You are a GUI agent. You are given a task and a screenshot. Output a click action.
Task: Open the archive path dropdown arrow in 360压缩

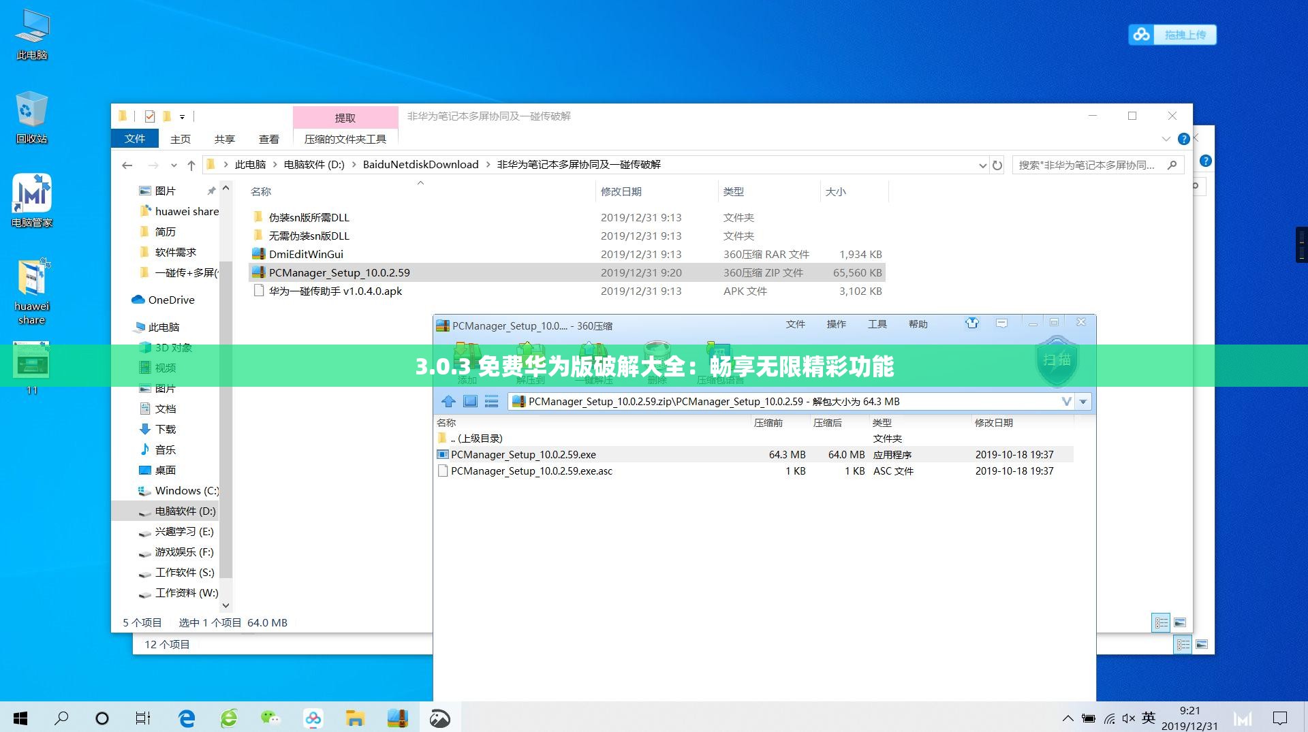tap(1083, 401)
